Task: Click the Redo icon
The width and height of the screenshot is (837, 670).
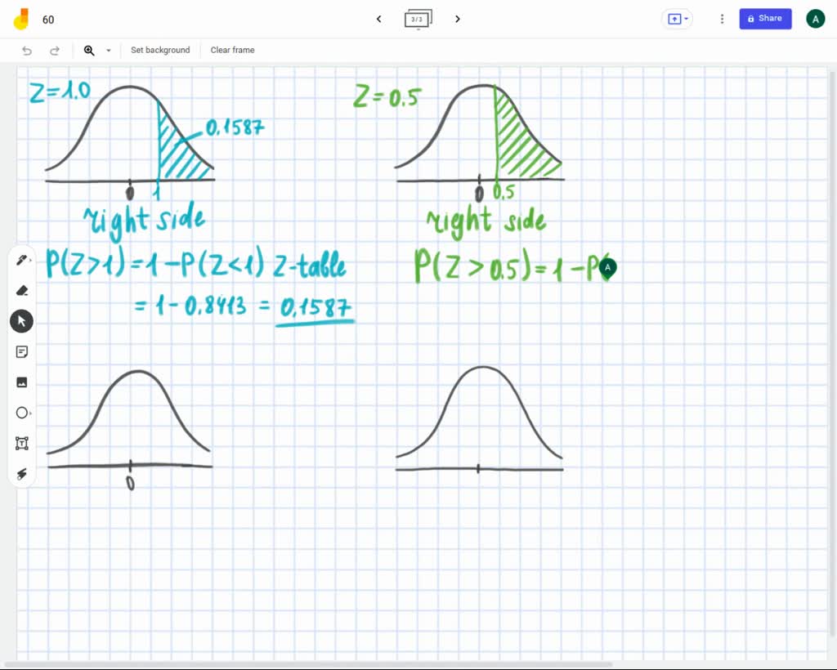Action: [x=55, y=50]
